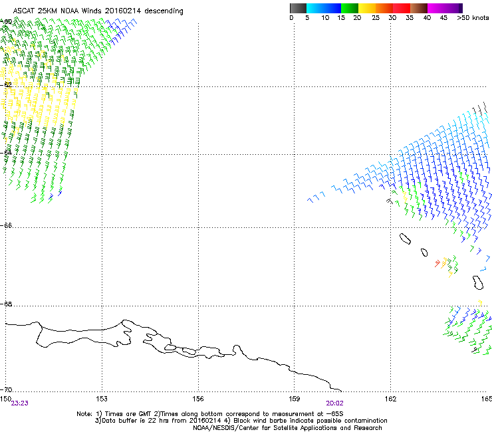Click the longitude label '156'
This screenshot has height=432, width=492.
point(198,399)
